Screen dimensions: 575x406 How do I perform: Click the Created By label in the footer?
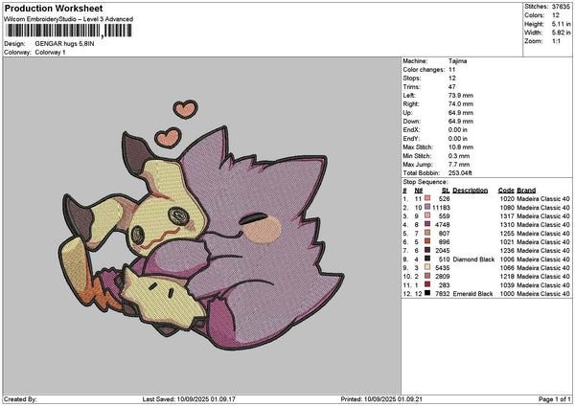tap(20, 399)
